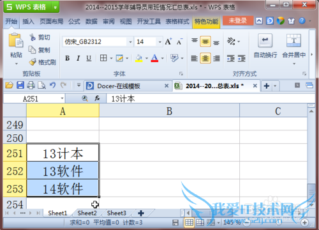
Task: Select cell with 14软件
Action: click(x=63, y=188)
